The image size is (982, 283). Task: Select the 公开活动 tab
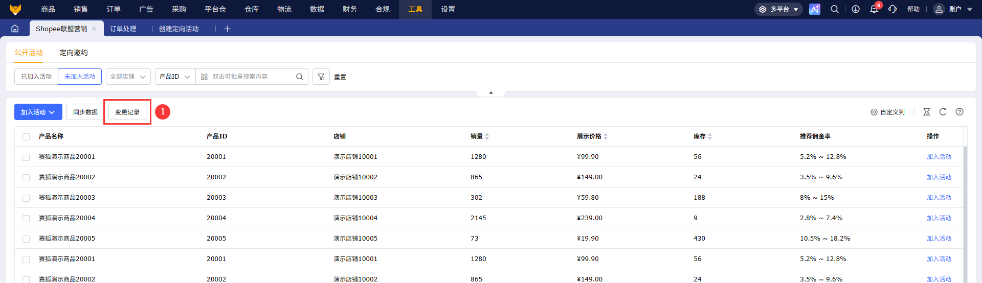pyautogui.click(x=29, y=53)
